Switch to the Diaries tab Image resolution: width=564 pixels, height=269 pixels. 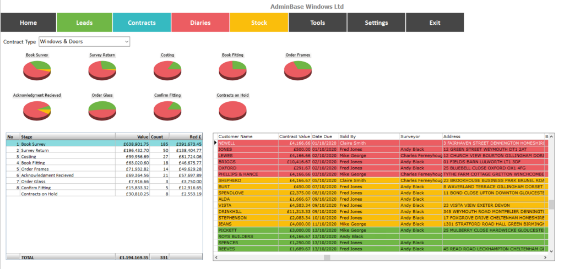[x=200, y=23]
